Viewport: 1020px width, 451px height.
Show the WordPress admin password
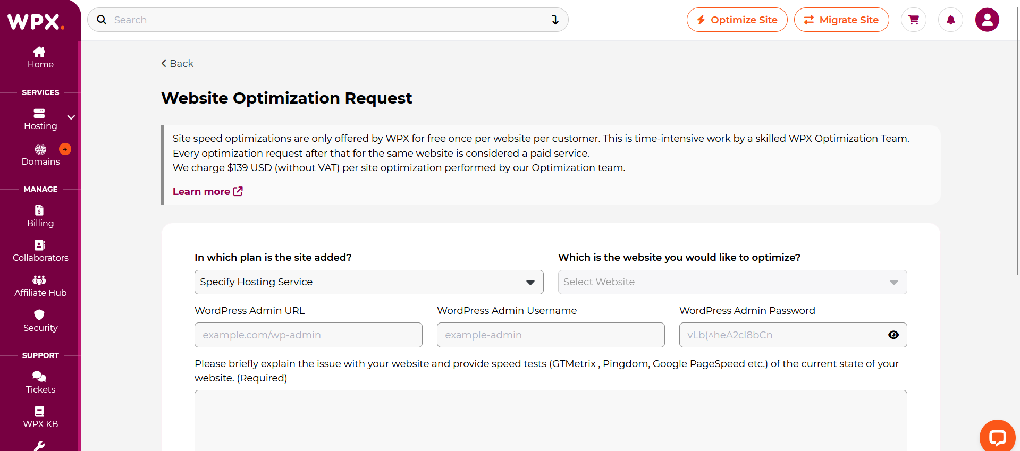(893, 335)
